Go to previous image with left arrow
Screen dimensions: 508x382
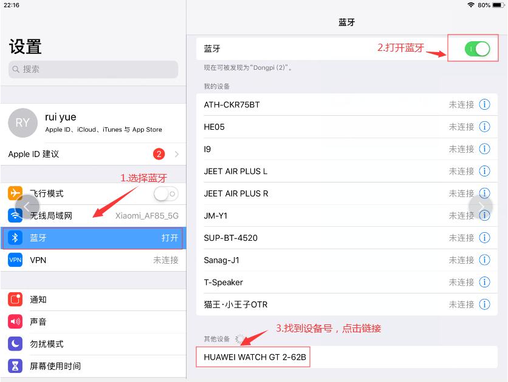tap(27, 206)
